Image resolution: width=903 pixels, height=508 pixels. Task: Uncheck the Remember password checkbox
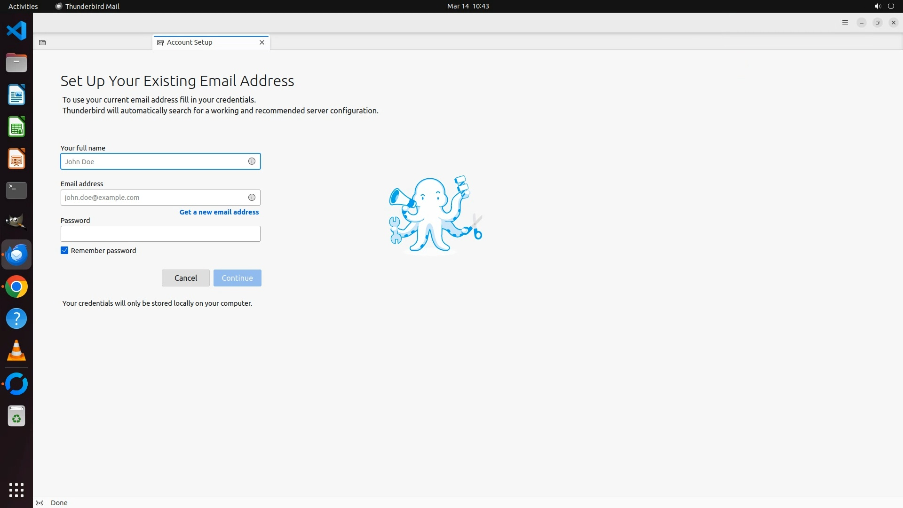[64, 251]
